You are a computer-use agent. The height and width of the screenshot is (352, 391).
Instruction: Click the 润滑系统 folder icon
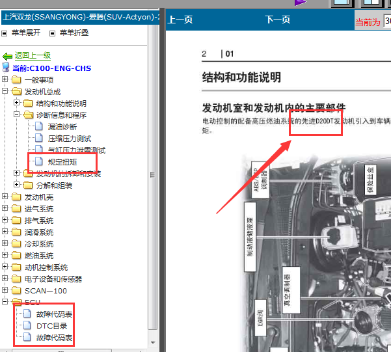point(16,232)
